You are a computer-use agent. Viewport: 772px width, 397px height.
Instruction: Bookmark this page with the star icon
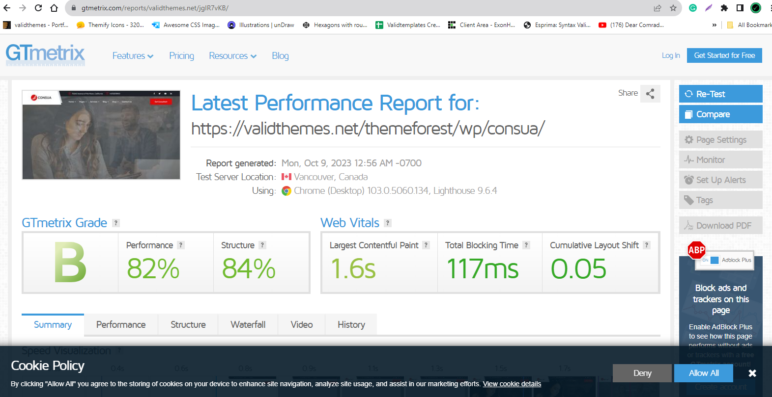[673, 8]
